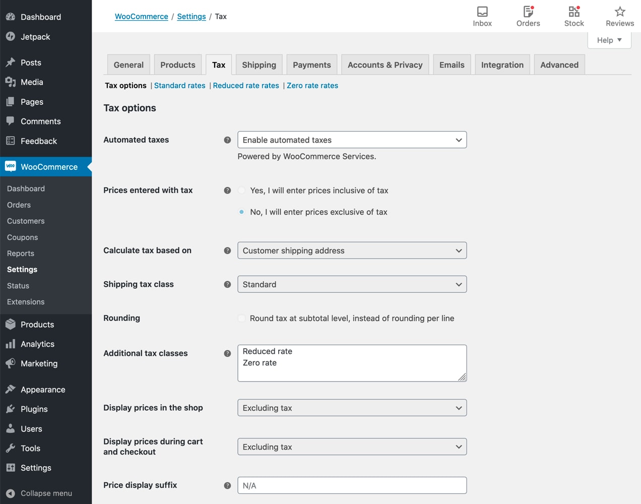Select prices entered exclusive of tax

[x=241, y=212]
